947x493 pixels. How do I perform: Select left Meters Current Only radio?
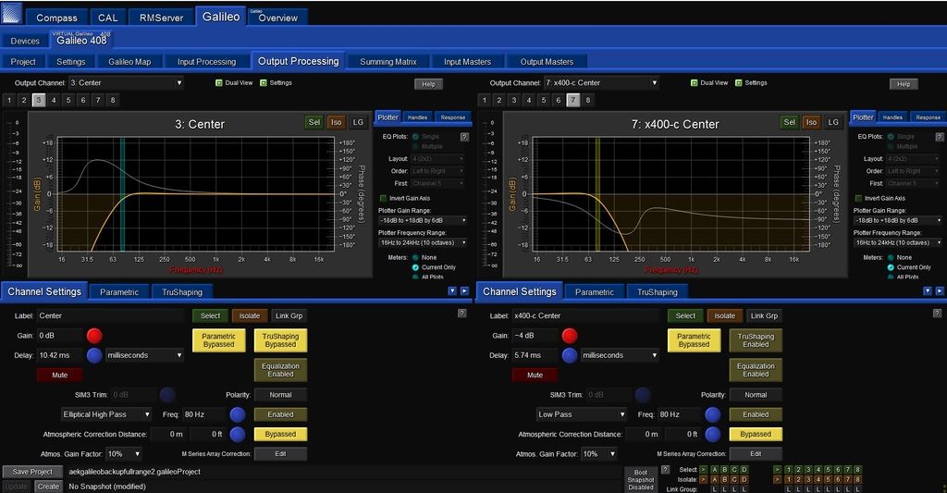[x=415, y=267]
